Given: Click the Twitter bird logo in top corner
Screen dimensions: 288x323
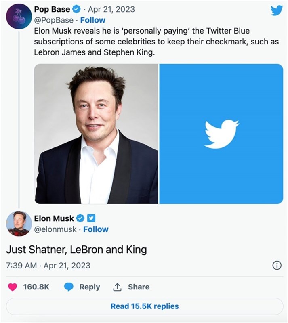Looking at the screenshot, I should point(277,10).
